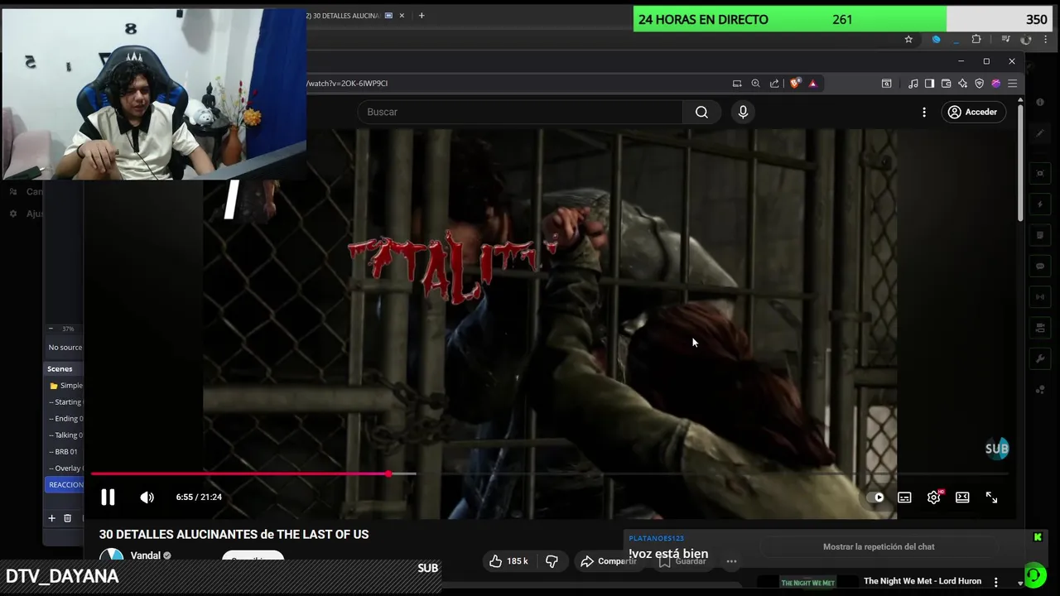Open The Night We Met thumbnail

click(807, 583)
